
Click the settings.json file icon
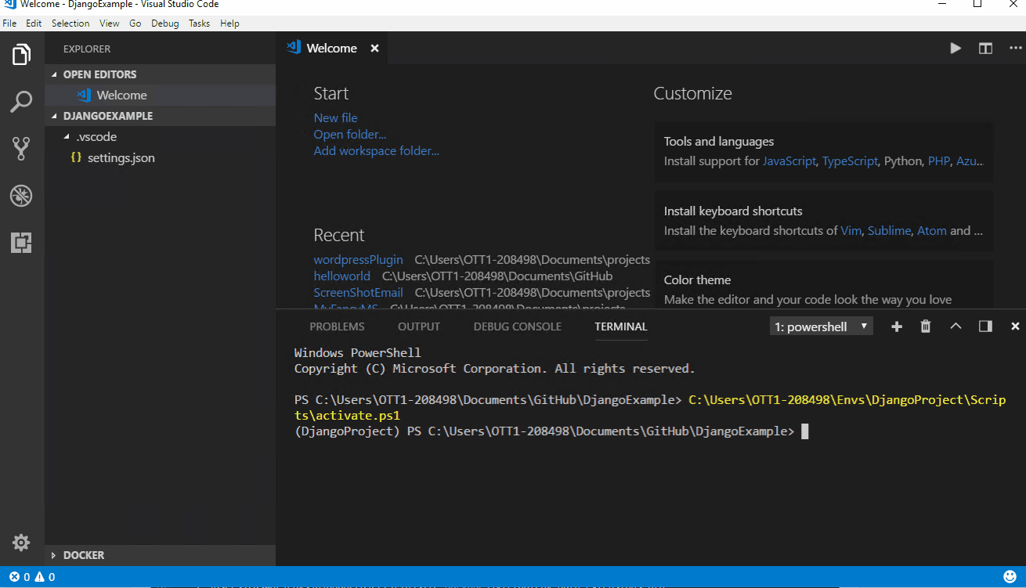(x=76, y=157)
